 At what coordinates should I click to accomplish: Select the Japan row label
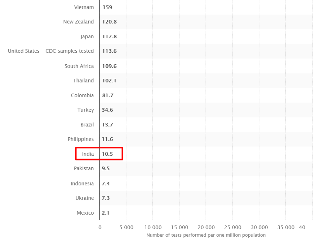coord(87,36)
